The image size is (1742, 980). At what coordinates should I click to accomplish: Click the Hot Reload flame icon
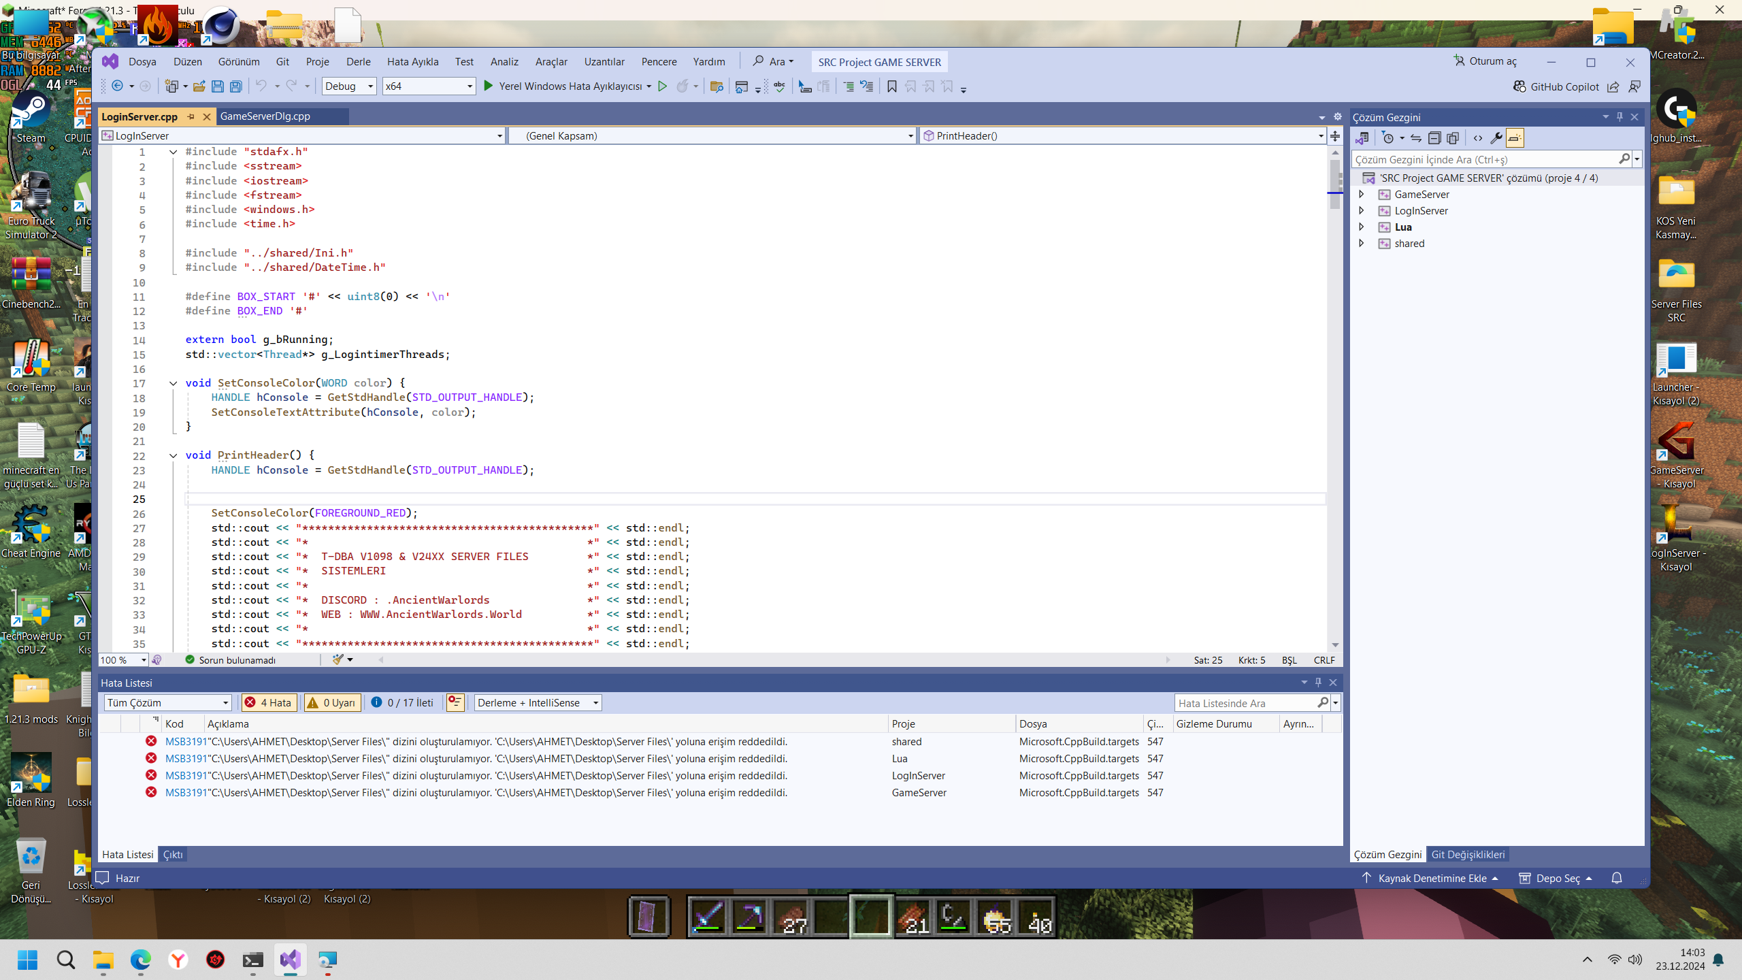click(683, 86)
